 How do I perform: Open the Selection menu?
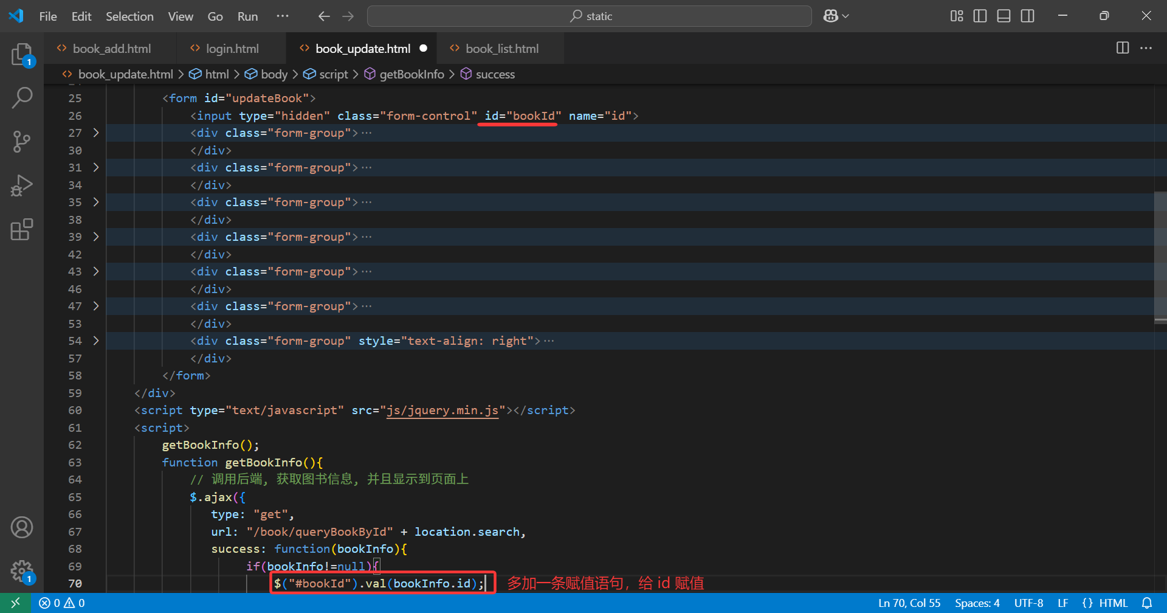point(129,16)
